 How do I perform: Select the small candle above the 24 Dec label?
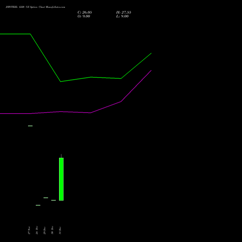38,205
